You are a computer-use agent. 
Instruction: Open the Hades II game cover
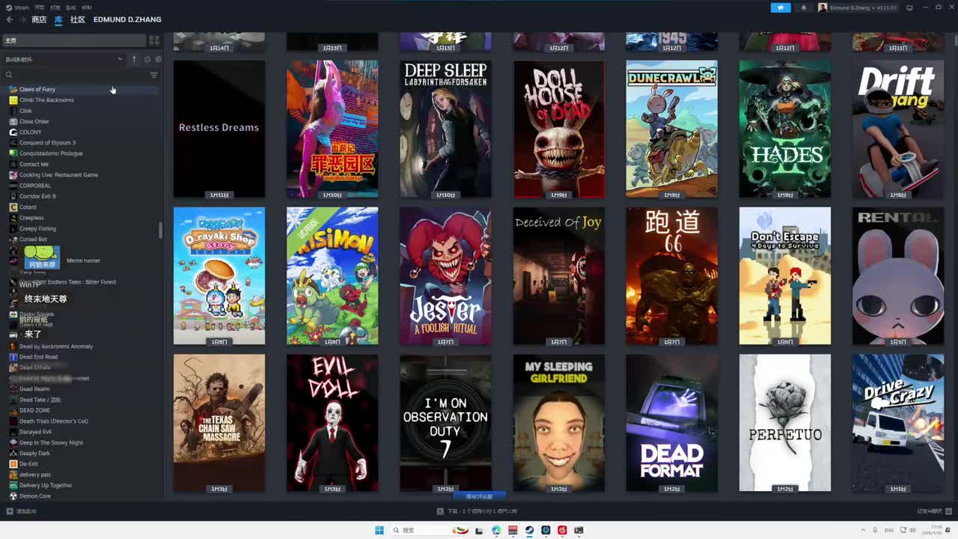tap(785, 129)
